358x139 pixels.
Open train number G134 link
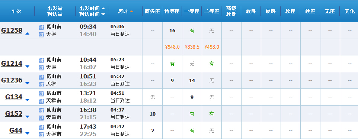point(14,97)
